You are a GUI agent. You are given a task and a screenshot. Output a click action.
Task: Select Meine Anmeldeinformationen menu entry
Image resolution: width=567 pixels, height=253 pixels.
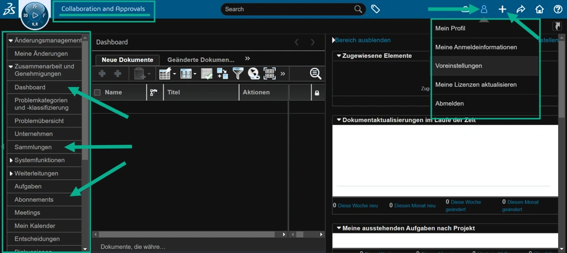click(476, 47)
